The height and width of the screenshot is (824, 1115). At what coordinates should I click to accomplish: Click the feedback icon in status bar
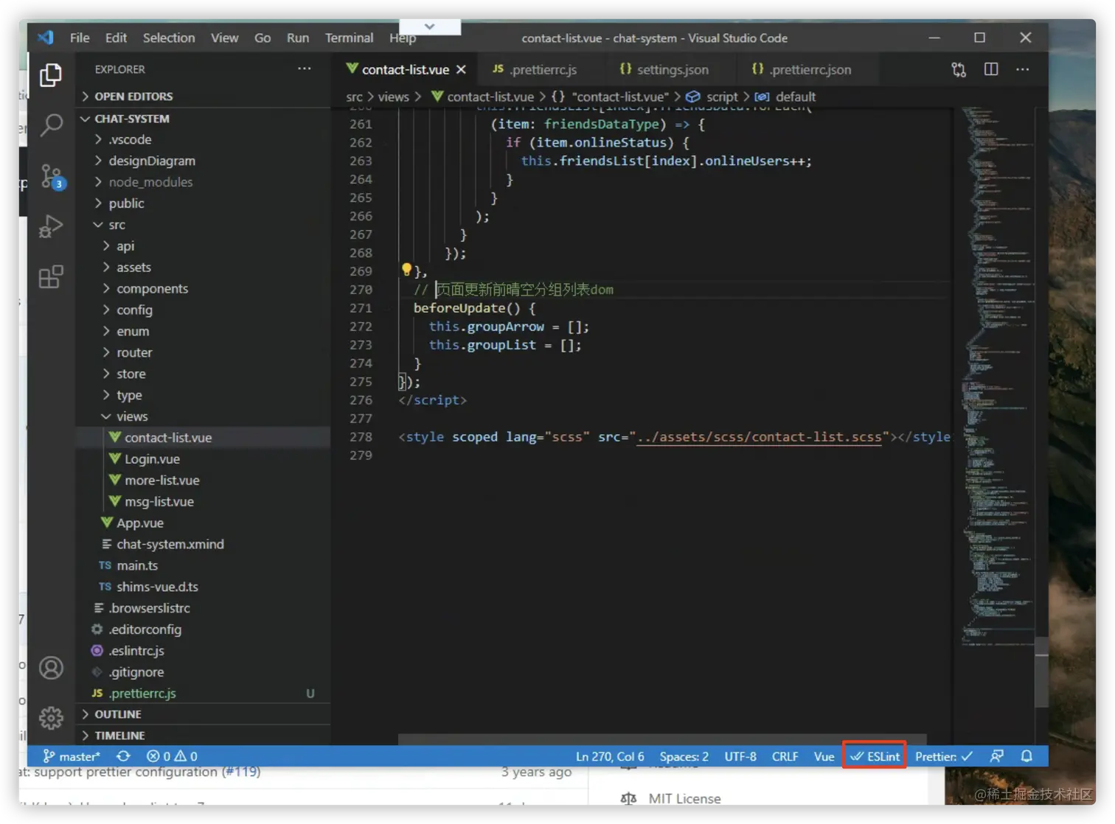tap(996, 756)
